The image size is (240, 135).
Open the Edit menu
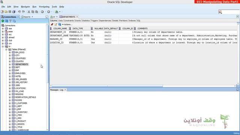point(9,7)
